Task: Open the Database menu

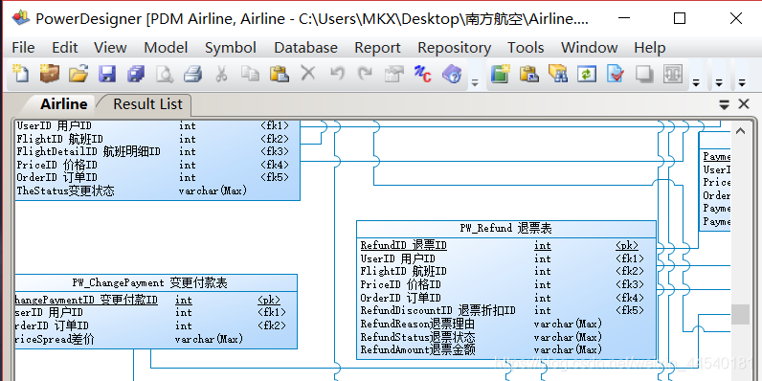Action: point(305,48)
